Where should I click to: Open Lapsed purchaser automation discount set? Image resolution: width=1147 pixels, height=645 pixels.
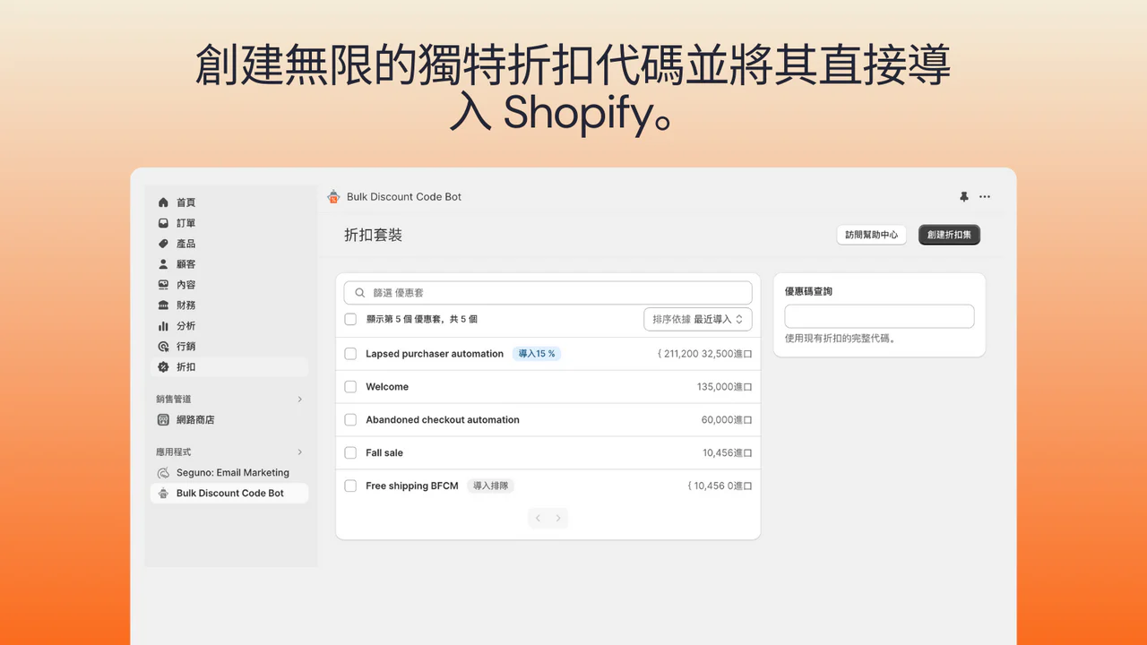(x=435, y=354)
